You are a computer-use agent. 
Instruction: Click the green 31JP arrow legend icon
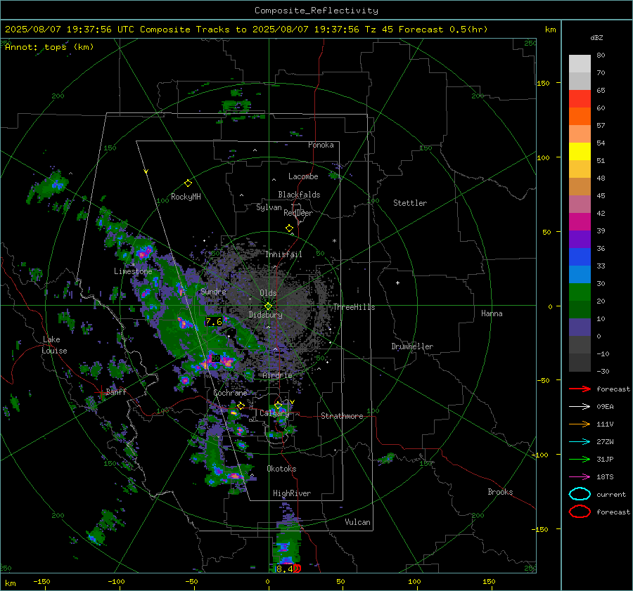coord(580,459)
